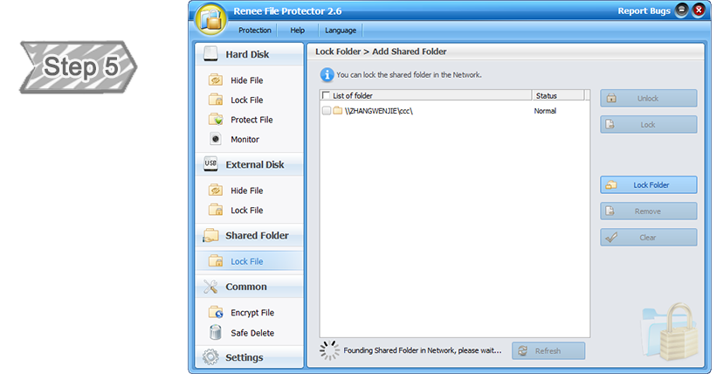Toggle the List of folder select-all checkbox
This screenshot has height=374, width=723.
pos(327,95)
